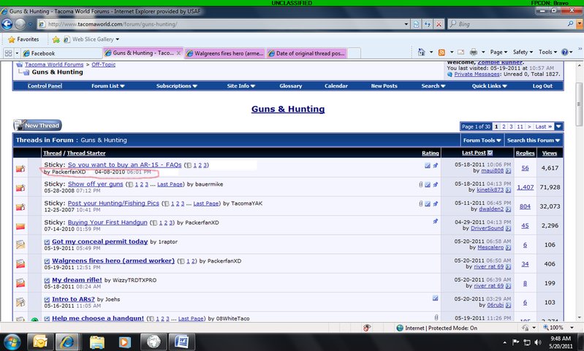Viewport: 584px width, 351px height.
Task: Go to page 2 of threads
Action: 504,127
